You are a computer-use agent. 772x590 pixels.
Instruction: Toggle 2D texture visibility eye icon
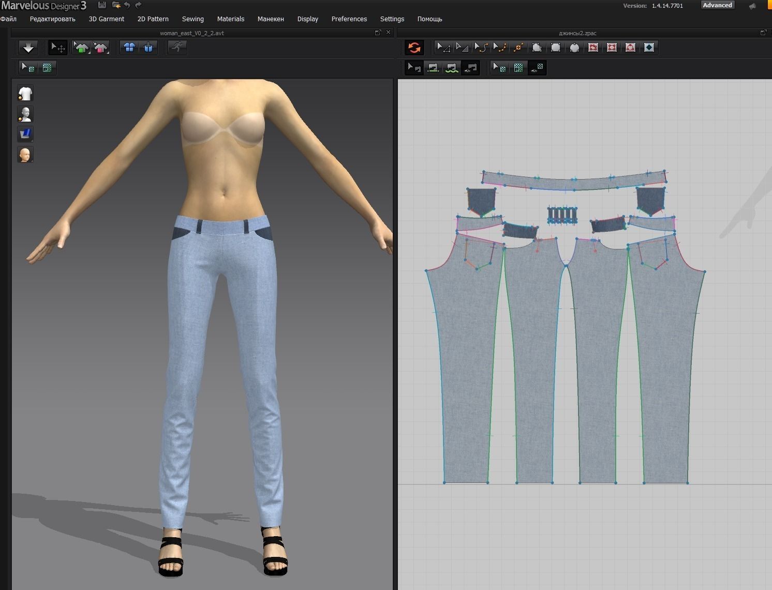click(x=537, y=68)
